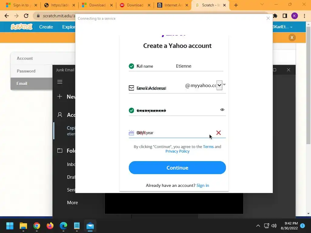Viewport: 311px width, 233px height.
Task: Click the volume speaker icon
Action: (274, 226)
